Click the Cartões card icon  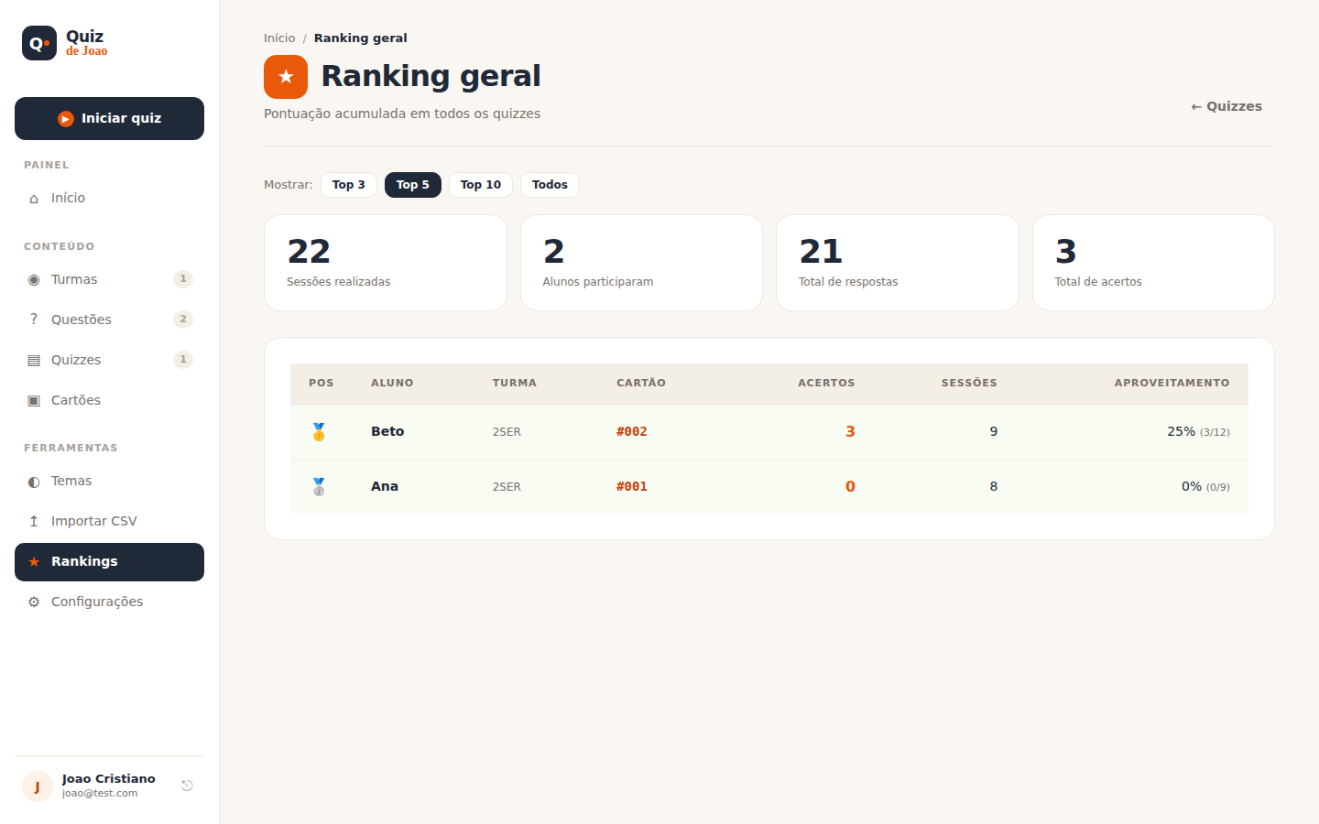(x=34, y=401)
